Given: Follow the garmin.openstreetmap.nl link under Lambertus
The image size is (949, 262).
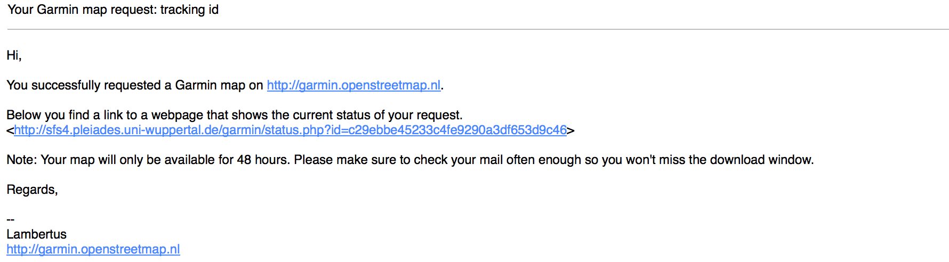Looking at the screenshot, I should [93, 249].
